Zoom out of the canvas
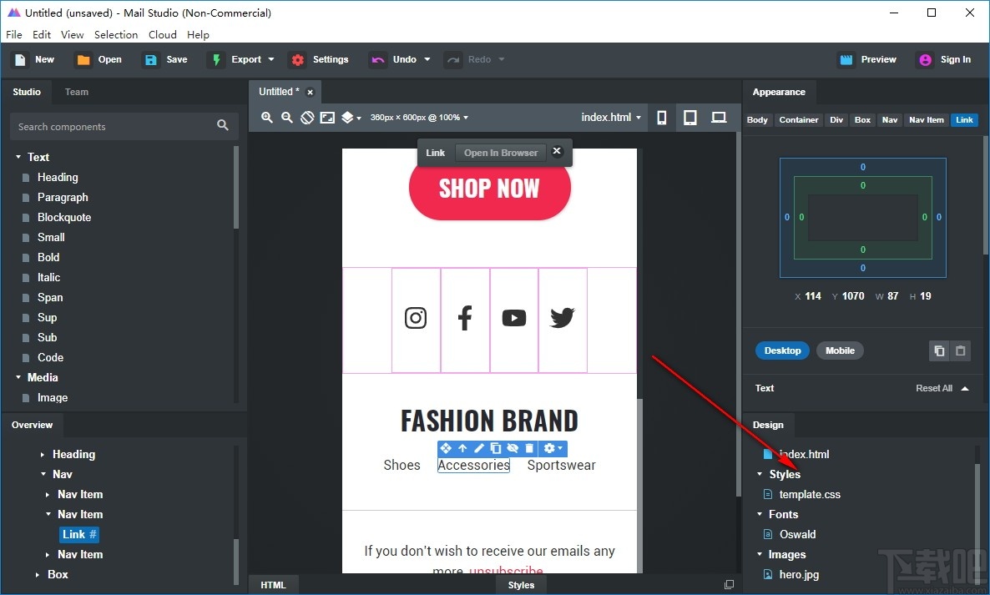Screen dimensions: 990x595 point(287,118)
